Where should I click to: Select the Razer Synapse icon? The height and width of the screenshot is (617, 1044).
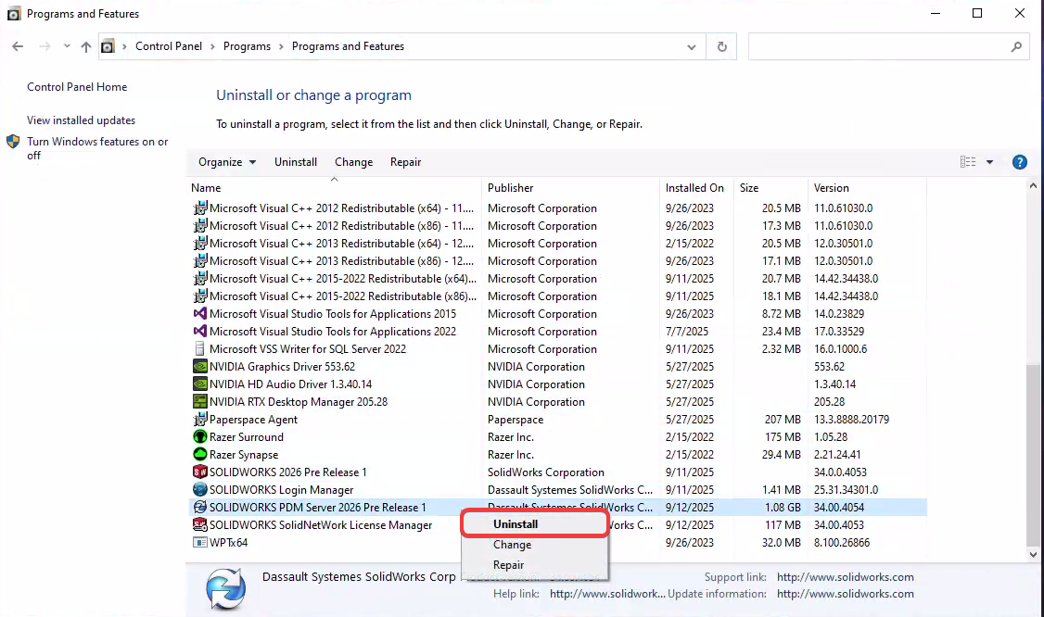[199, 454]
